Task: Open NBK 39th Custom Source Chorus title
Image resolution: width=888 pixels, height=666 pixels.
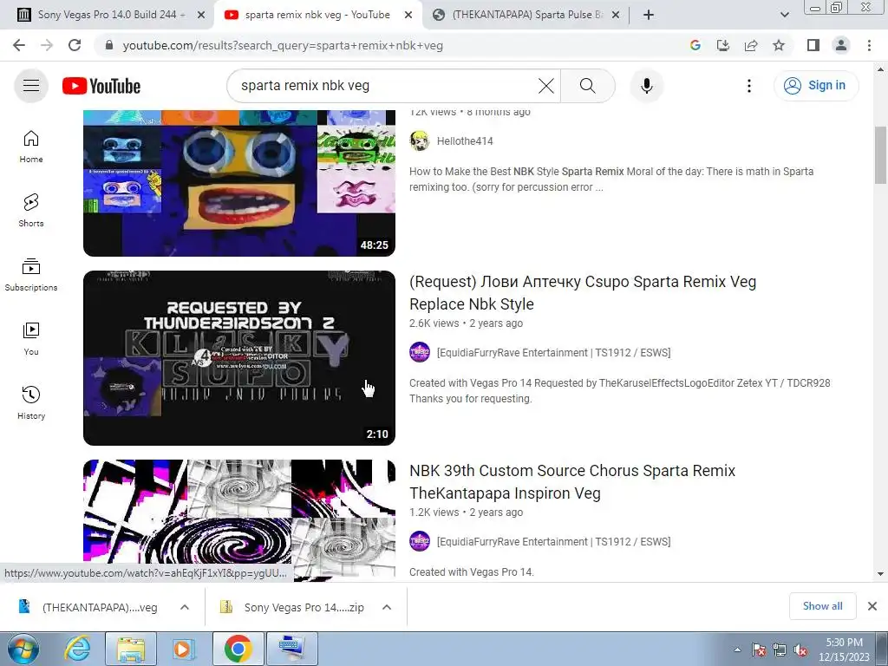Action: [x=572, y=482]
